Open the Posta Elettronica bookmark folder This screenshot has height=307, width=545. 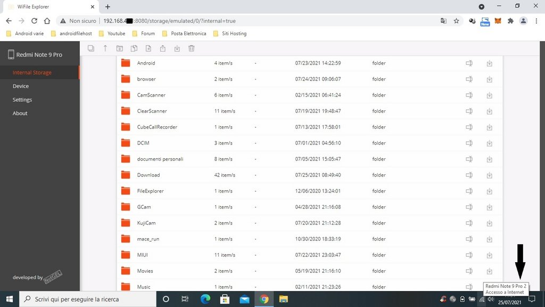click(x=184, y=34)
